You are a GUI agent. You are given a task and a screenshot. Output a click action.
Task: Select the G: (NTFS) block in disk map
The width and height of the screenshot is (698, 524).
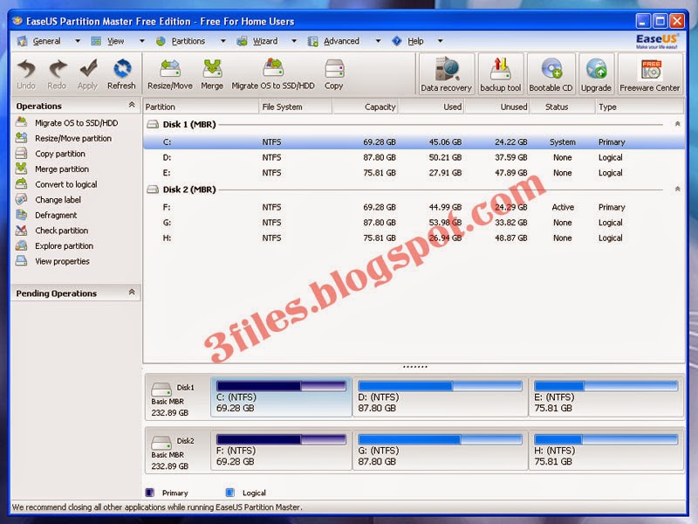click(441, 451)
